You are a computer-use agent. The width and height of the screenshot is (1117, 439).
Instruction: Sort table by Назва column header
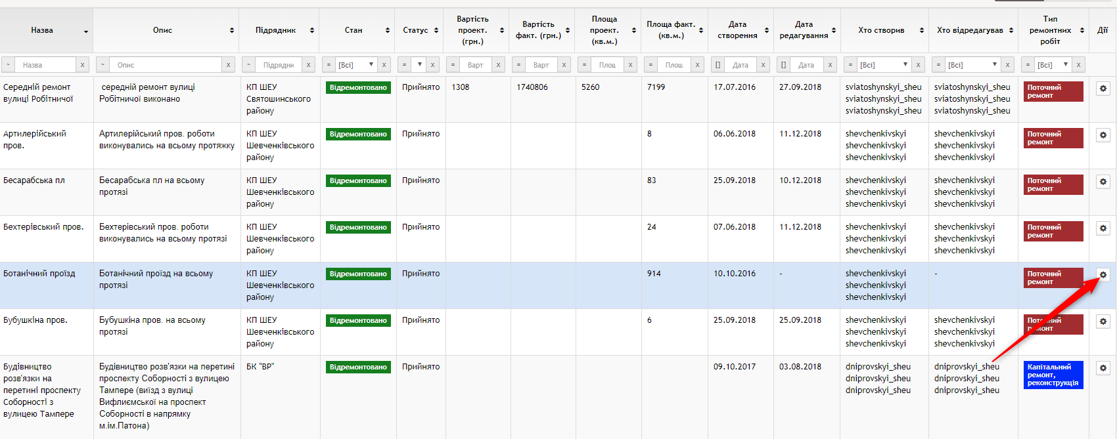click(x=42, y=30)
